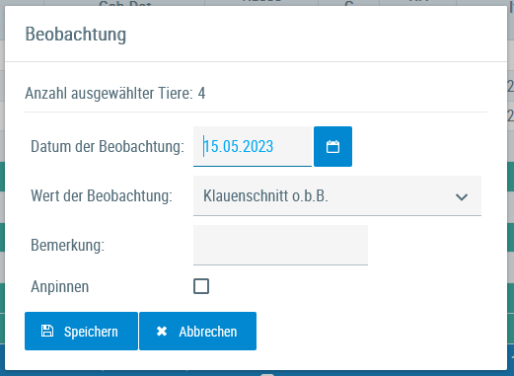Click the floppy disk save icon
This screenshot has width=514, height=376.
click(47, 331)
